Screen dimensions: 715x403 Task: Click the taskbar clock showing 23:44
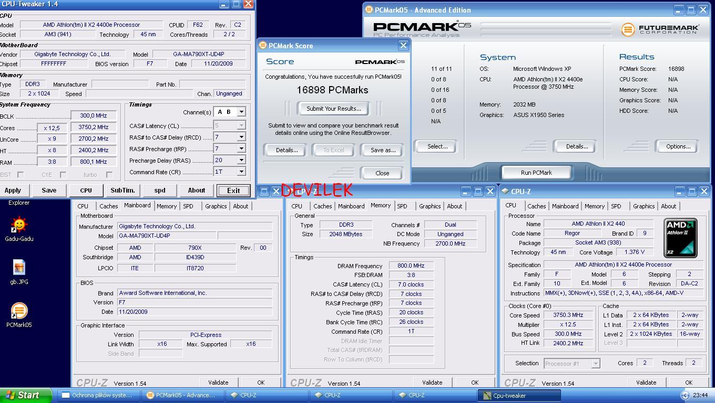point(700,396)
